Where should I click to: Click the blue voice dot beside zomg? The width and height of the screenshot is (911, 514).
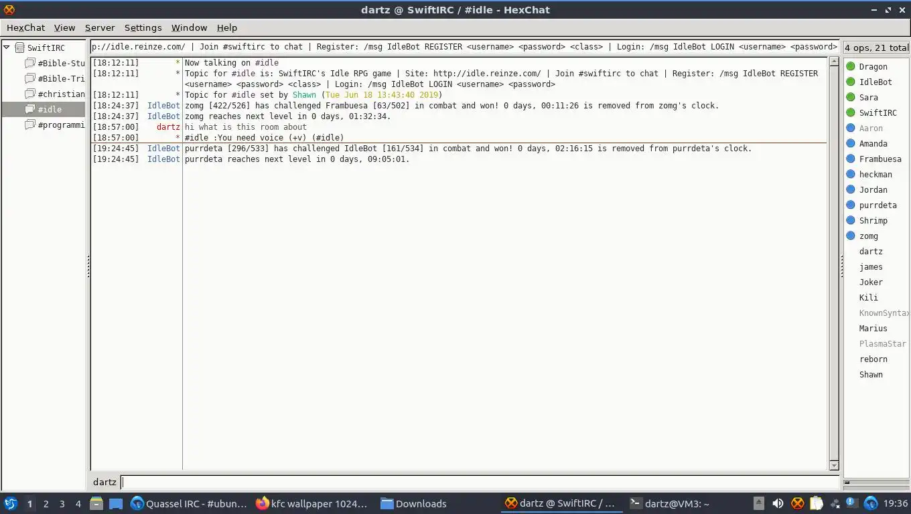pyautogui.click(x=851, y=236)
